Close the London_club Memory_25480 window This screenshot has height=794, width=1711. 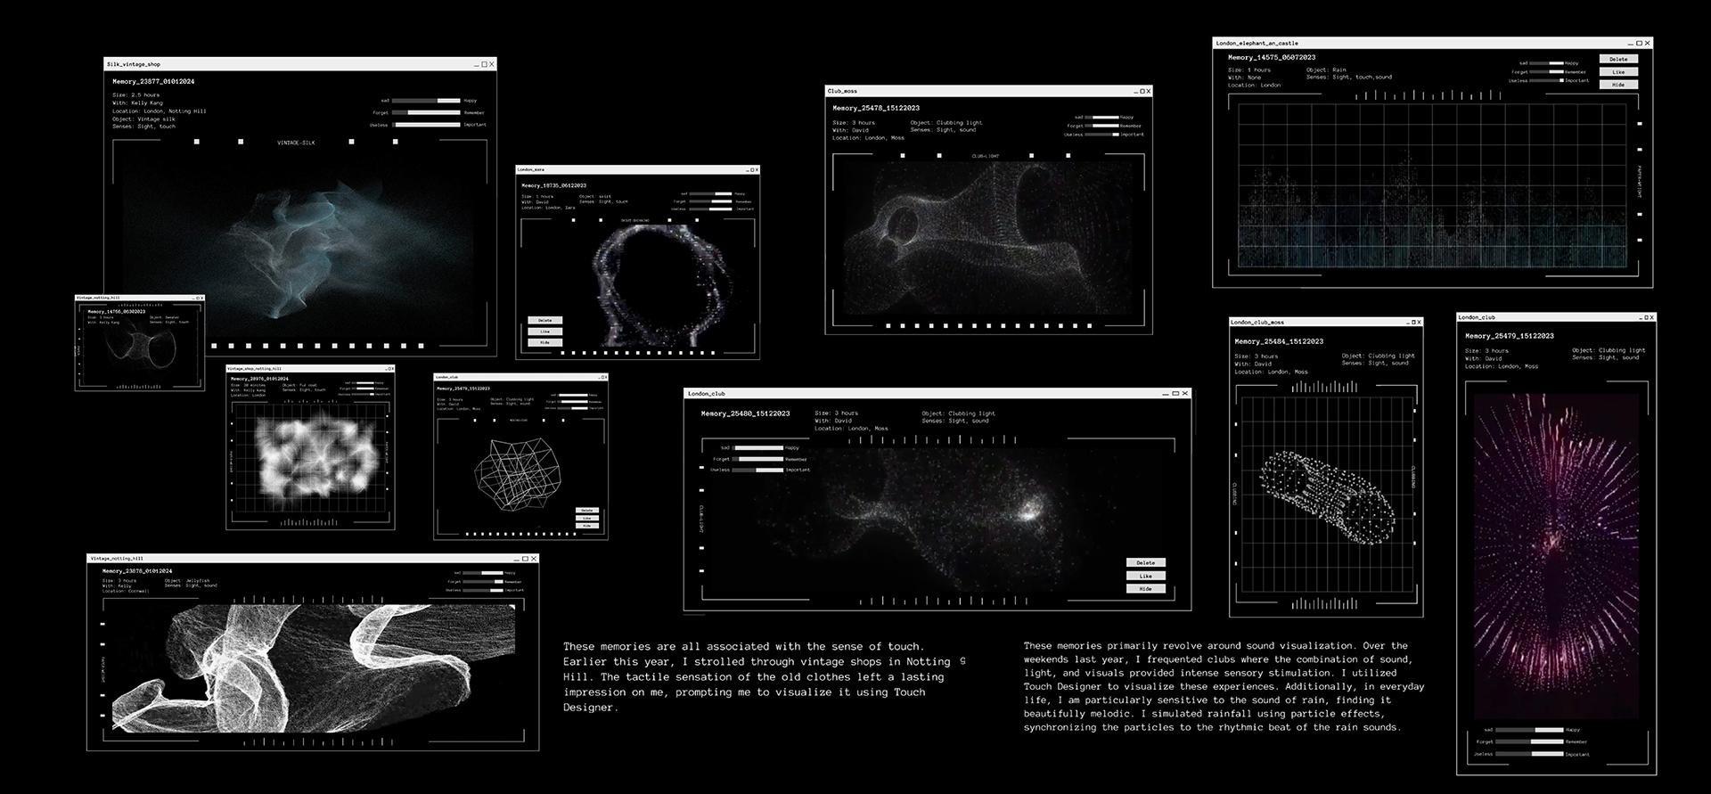pos(1184,393)
